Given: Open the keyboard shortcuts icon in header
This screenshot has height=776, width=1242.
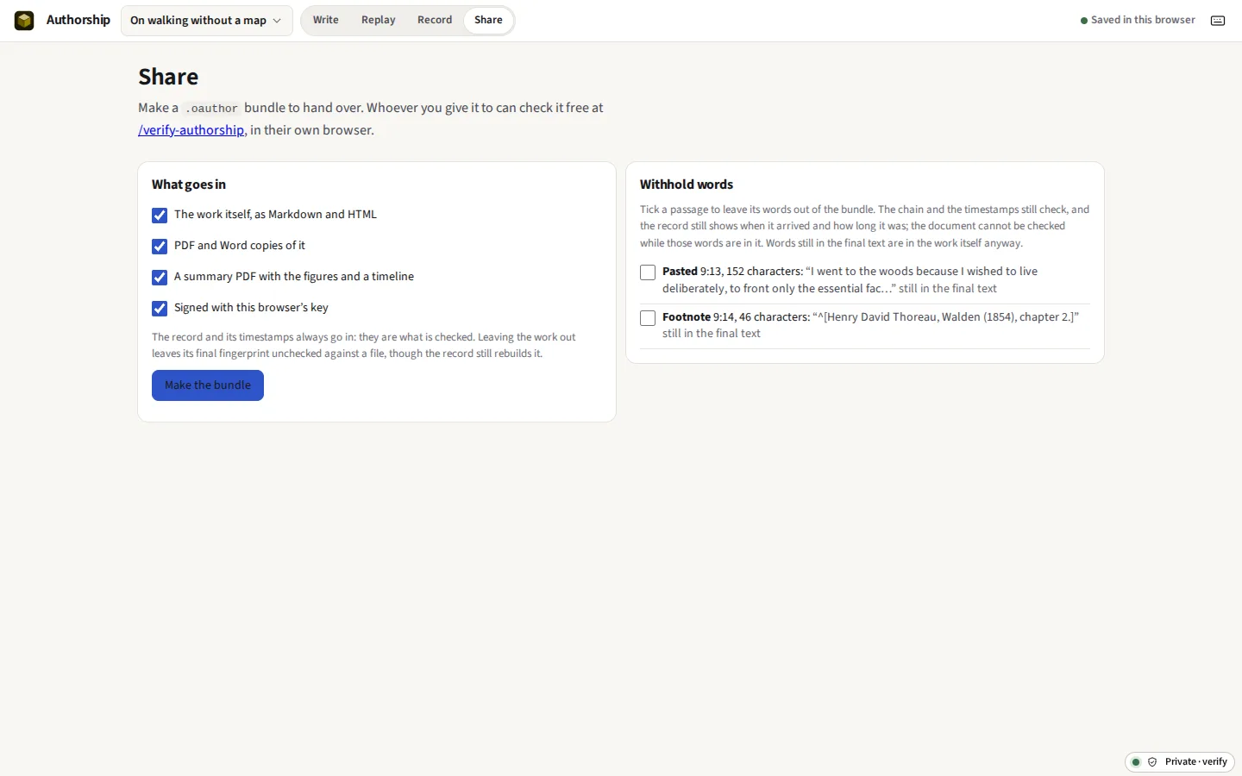Looking at the screenshot, I should [1218, 21].
